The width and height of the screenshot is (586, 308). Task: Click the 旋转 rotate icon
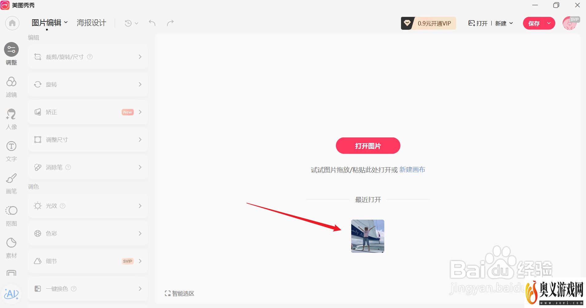tap(37, 84)
